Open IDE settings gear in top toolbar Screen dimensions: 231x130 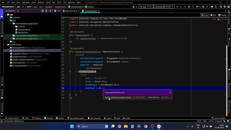225,7
